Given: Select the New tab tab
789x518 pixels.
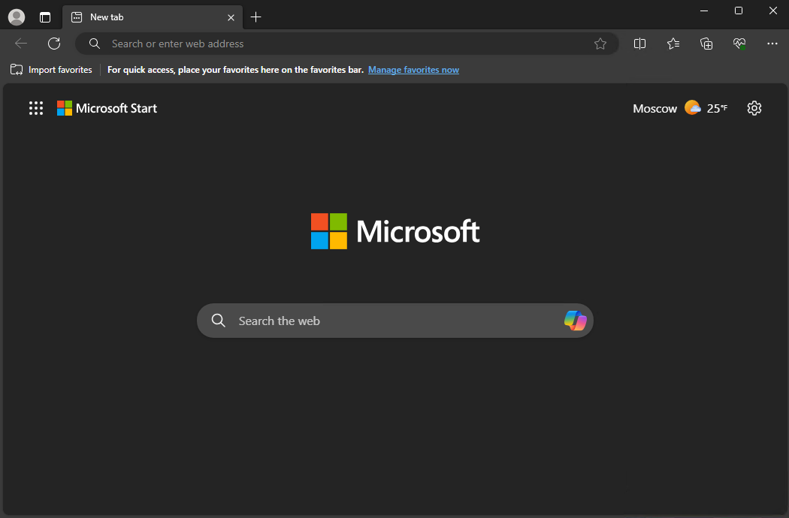Looking at the screenshot, I should click(153, 17).
